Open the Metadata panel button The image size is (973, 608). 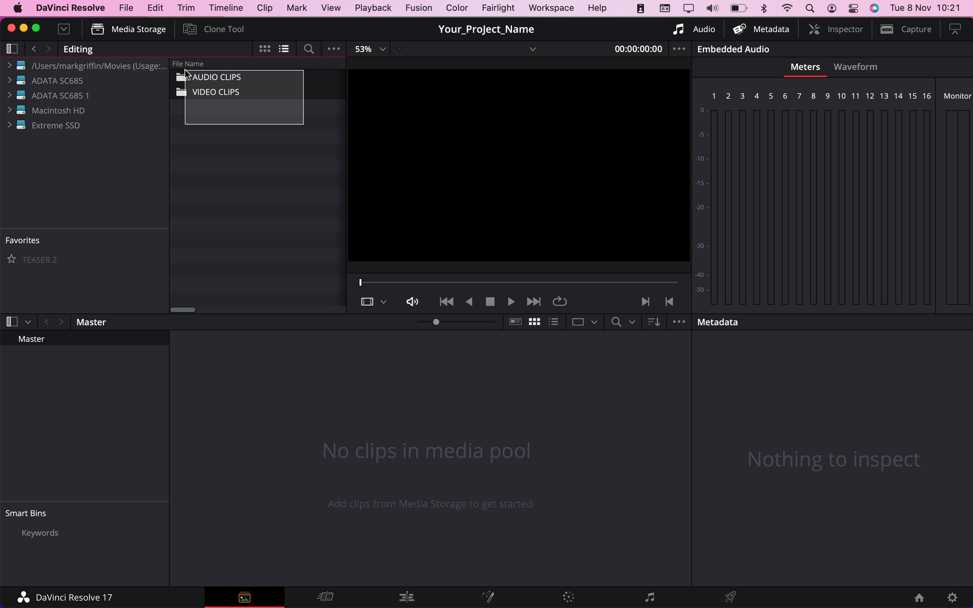coord(761,29)
